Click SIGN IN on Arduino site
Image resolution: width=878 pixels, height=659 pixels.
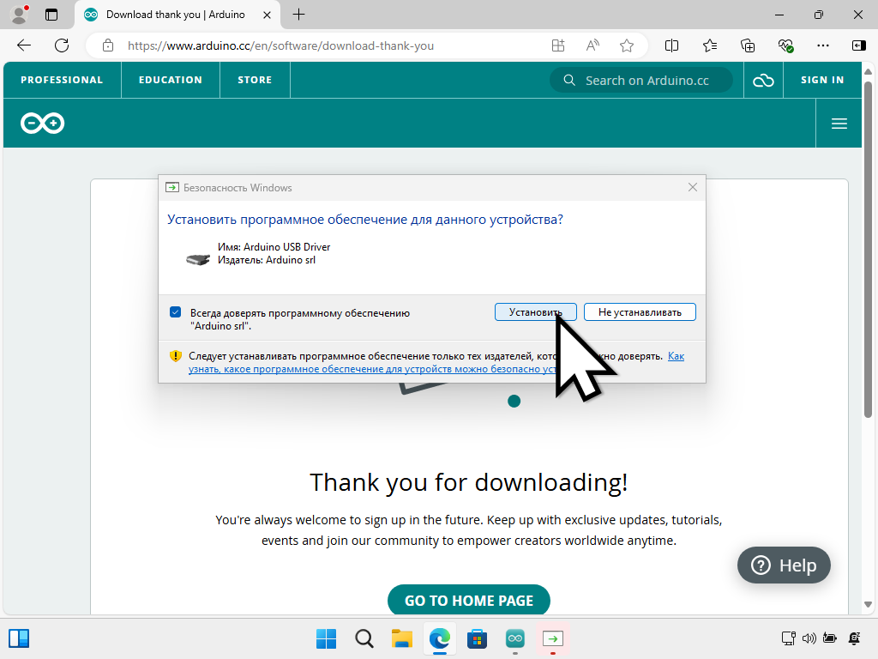[x=822, y=80]
